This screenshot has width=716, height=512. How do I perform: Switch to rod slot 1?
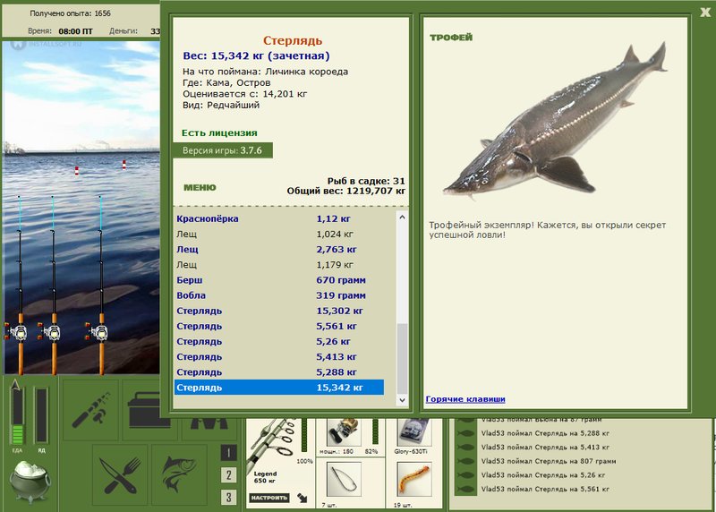pos(228,453)
